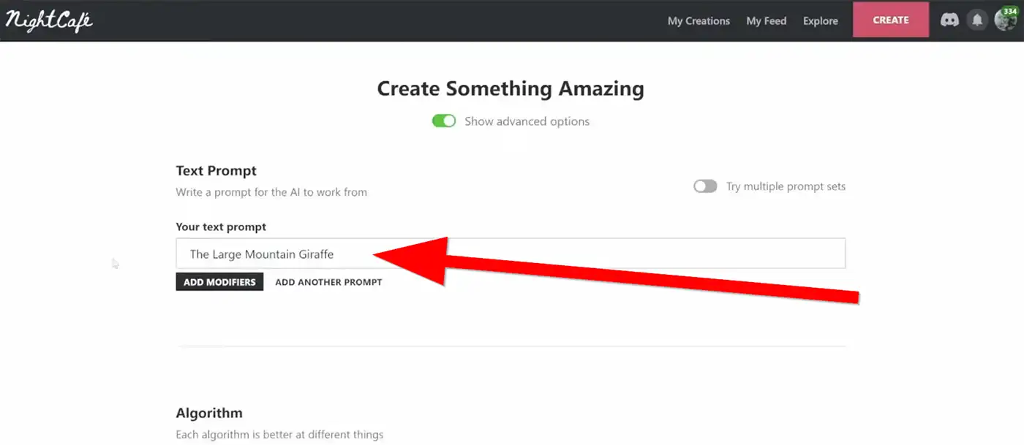Viewport: 1024px width, 445px height.
Task: Open the notifications bell
Action: [x=977, y=20]
